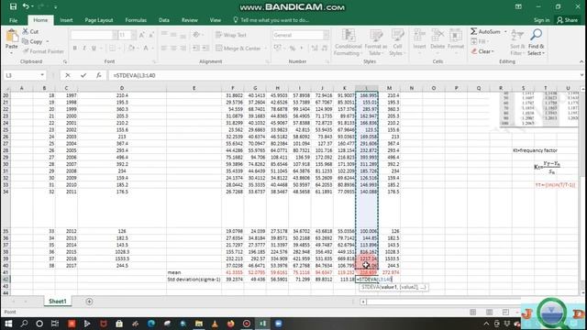Switch to the Data tab

164,20
